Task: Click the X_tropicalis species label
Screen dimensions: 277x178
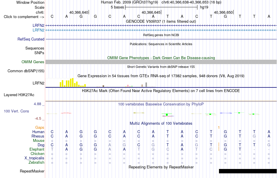Action: point(34,158)
